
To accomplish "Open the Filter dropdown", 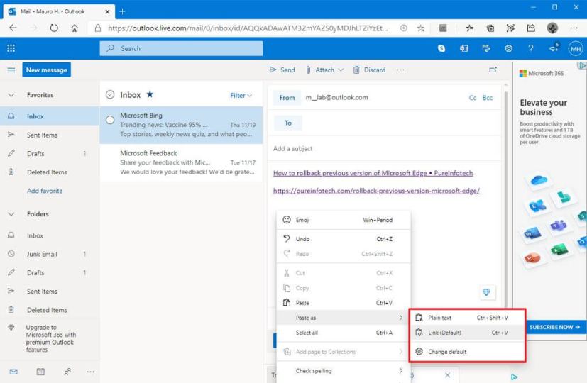I will (x=241, y=95).
